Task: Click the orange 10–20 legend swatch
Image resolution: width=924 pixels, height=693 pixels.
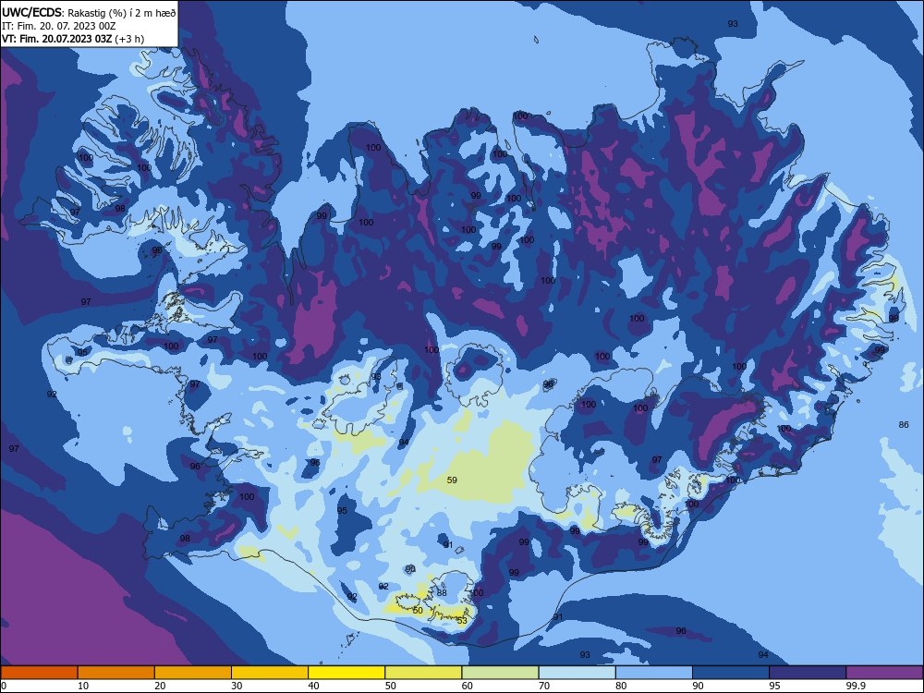Action: 116,673
